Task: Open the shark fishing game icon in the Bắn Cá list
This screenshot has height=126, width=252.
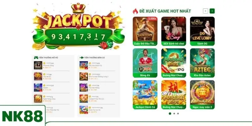Action: pyautogui.click(x=84, y=110)
